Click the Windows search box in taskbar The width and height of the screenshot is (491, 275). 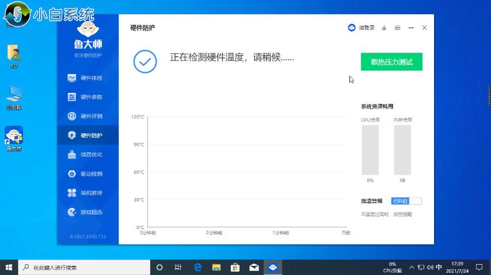[x=85, y=268]
